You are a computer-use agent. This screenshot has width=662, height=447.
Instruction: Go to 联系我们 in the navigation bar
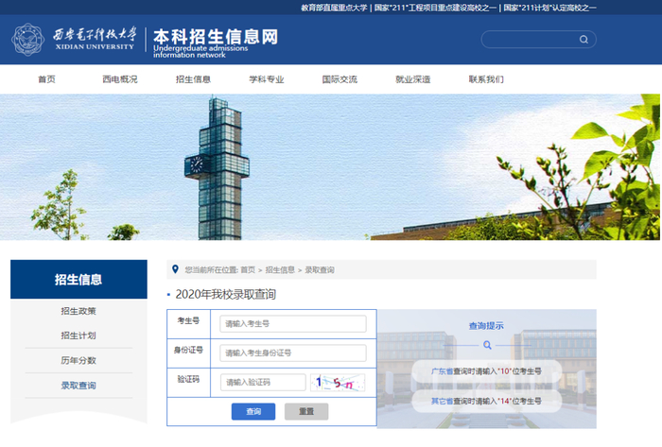pyautogui.click(x=486, y=79)
